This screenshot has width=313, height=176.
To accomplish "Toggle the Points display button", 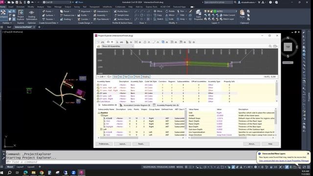I will 138,77.
